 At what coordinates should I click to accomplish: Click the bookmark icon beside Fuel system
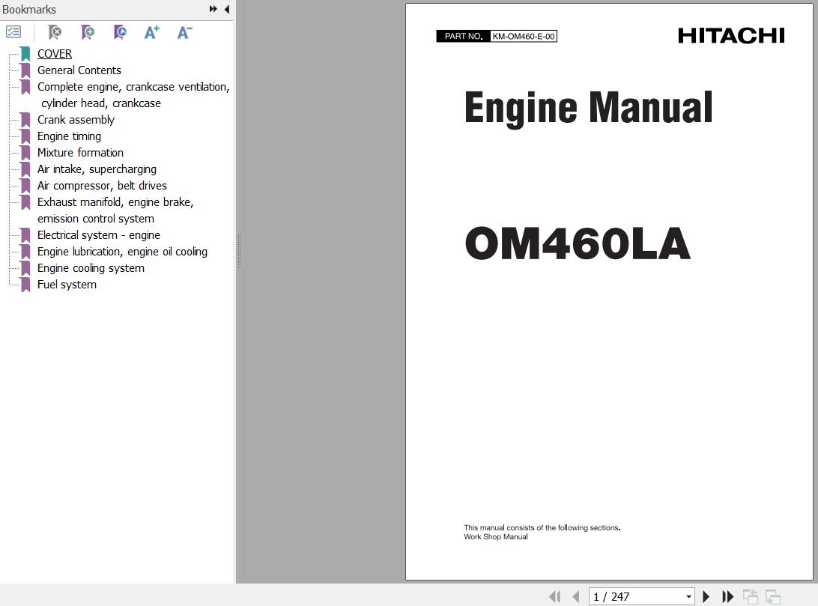25,285
